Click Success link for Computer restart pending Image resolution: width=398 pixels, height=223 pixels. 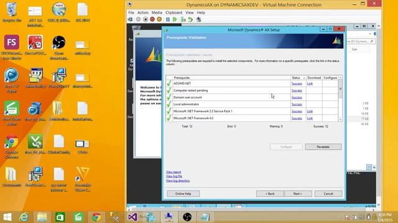[x=297, y=90]
